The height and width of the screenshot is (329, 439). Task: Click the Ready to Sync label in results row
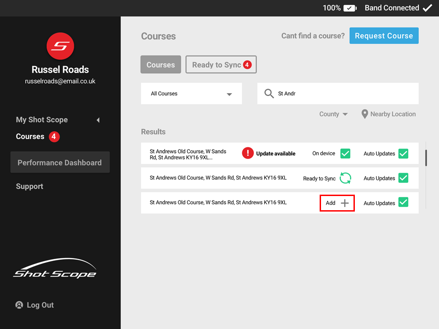(x=319, y=179)
